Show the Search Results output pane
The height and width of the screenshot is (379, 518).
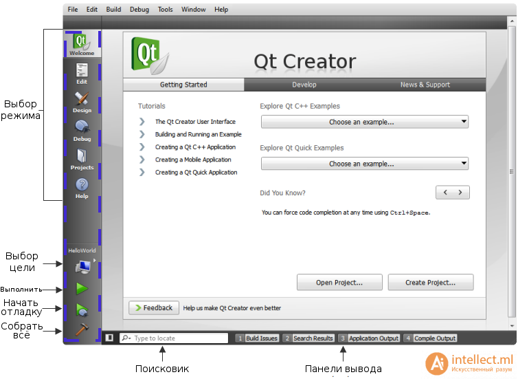click(x=308, y=338)
